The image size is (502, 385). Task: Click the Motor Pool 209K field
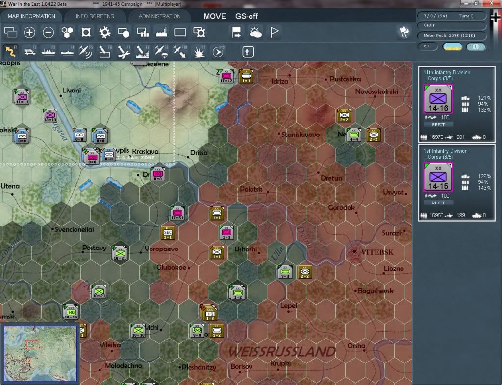452,35
